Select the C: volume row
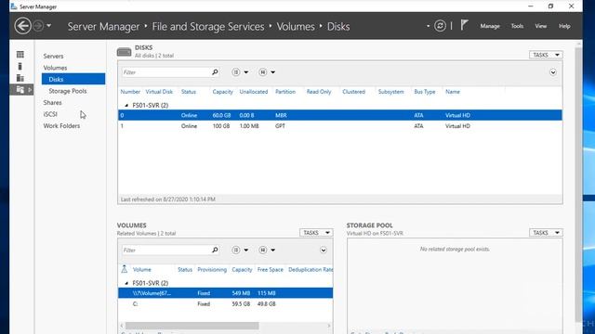 [225, 304]
